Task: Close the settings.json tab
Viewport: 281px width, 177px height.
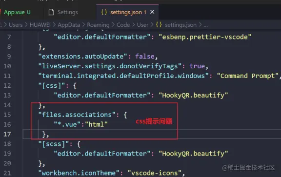Action: click(152, 12)
